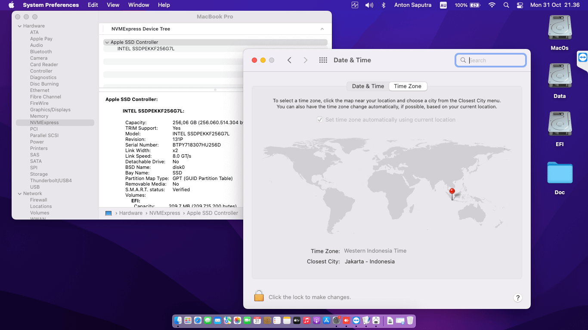This screenshot has width=588, height=330.
Task: Click the Wi-Fi status icon
Action: 492,5
